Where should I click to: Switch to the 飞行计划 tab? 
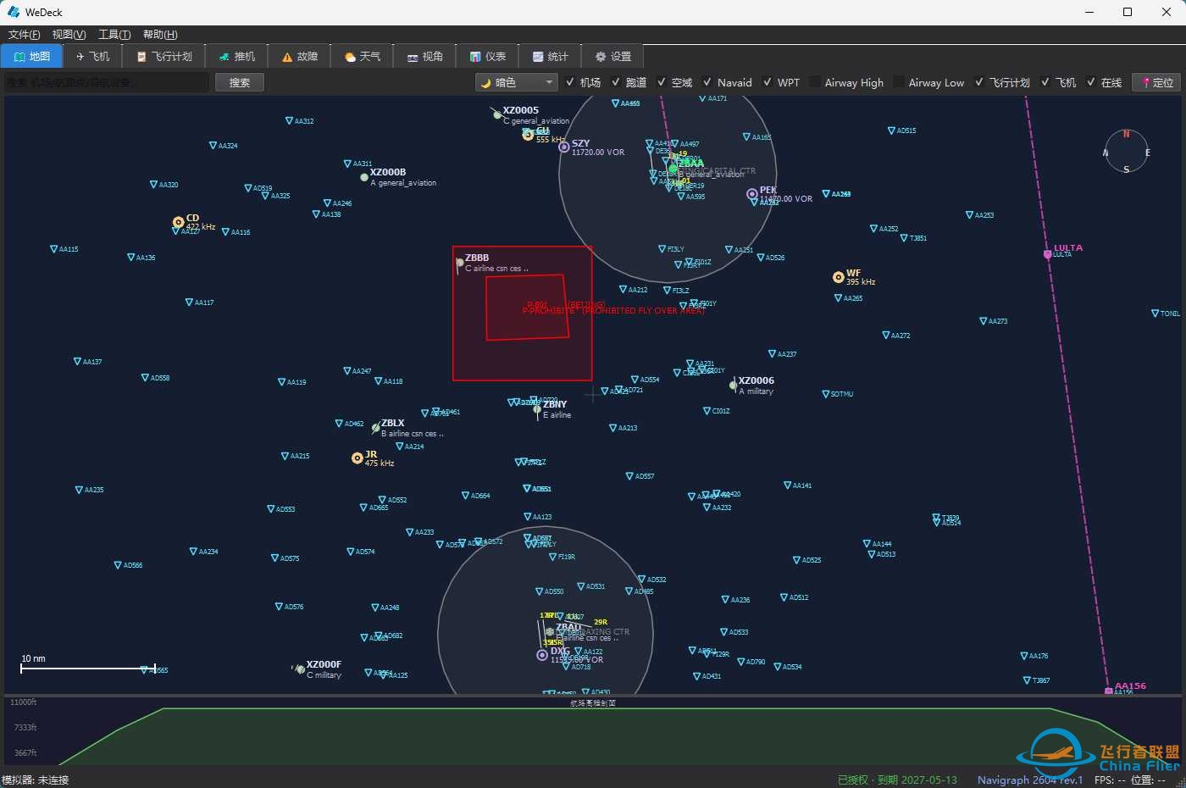tap(164, 56)
